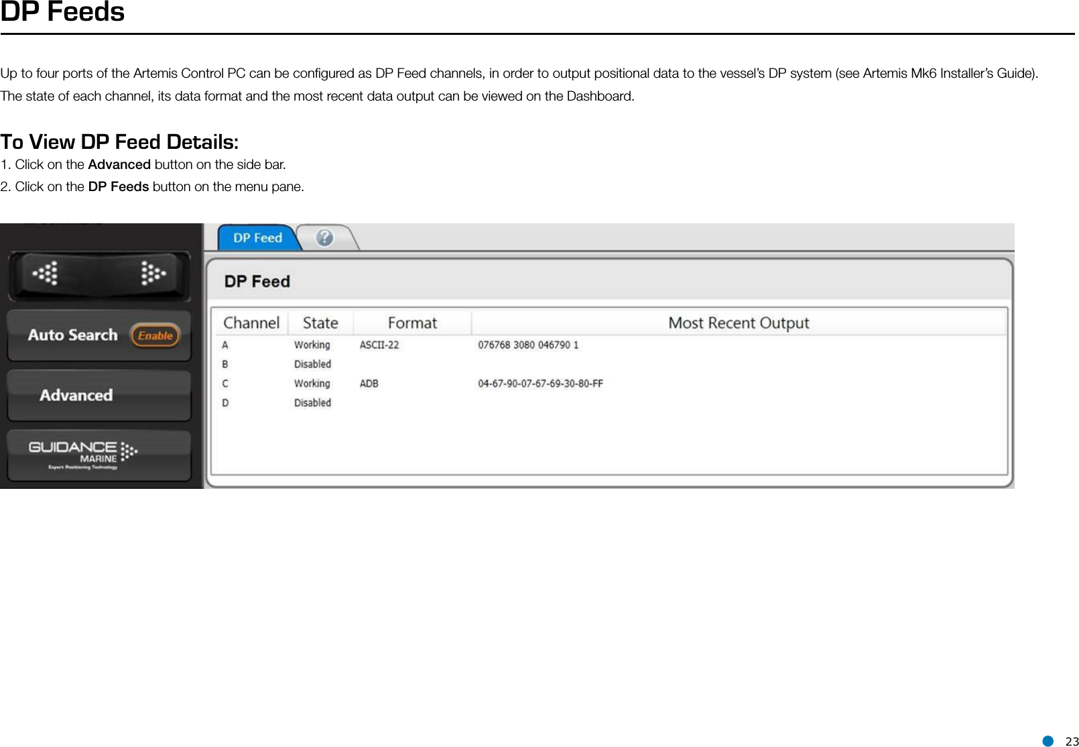Click the Guidance Marine logo button
This screenshot has width=1079, height=747.
tap(99, 456)
